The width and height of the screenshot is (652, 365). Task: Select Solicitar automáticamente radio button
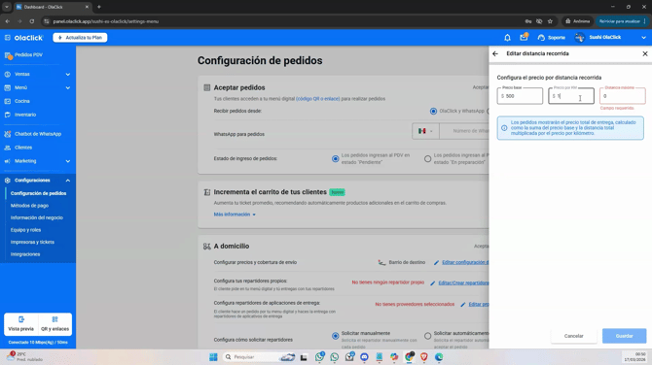pyautogui.click(x=427, y=336)
